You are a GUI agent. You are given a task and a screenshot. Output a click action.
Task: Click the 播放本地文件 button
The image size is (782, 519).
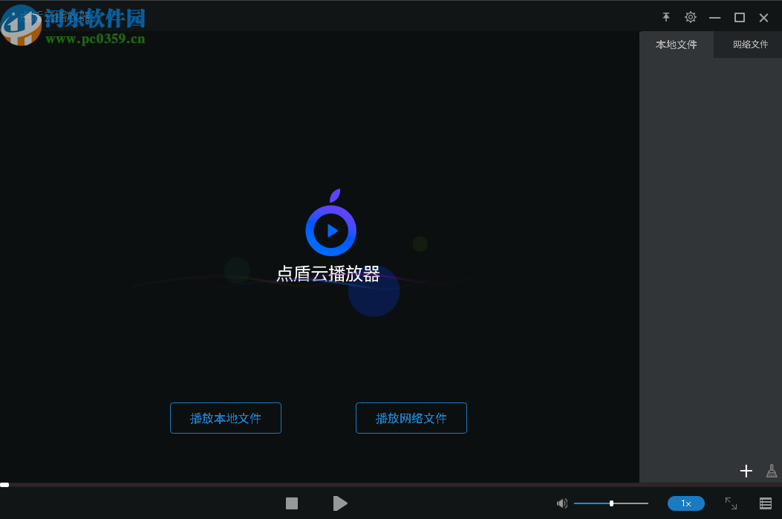point(225,417)
